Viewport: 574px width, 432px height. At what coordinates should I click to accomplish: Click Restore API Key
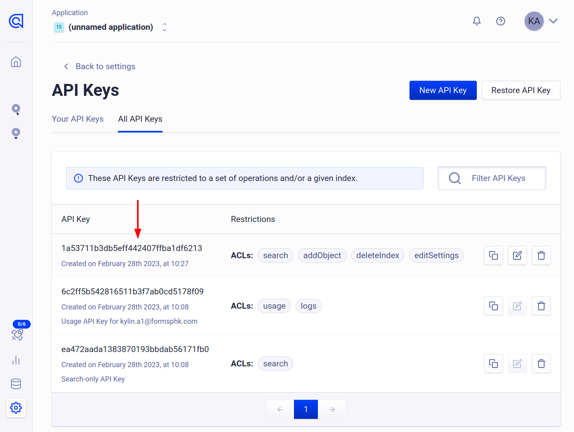[521, 90]
